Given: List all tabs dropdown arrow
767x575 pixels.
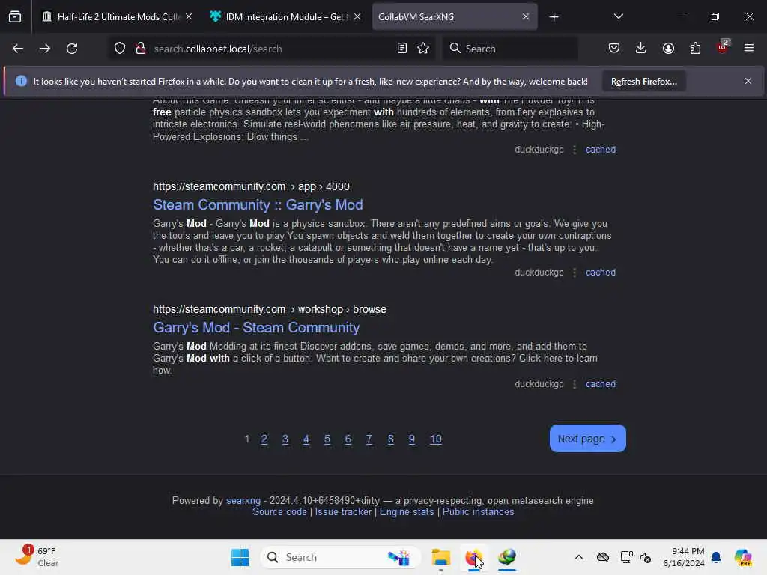Looking at the screenshot, I should click(x=618, y=16).
